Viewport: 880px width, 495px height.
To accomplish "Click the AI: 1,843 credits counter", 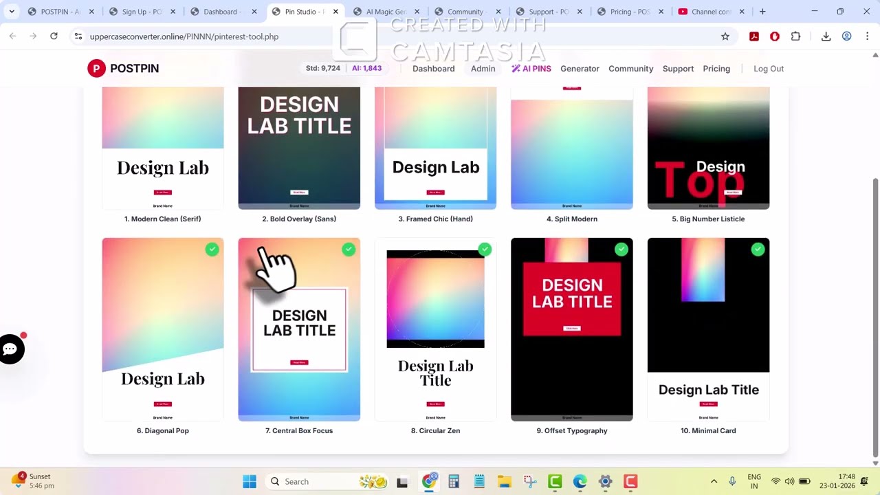I will 366,68.
